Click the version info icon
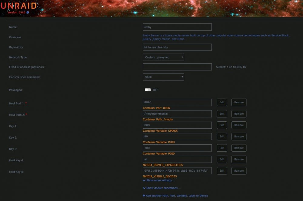This screenshot has height=201, width=303. tap(28, 12)
